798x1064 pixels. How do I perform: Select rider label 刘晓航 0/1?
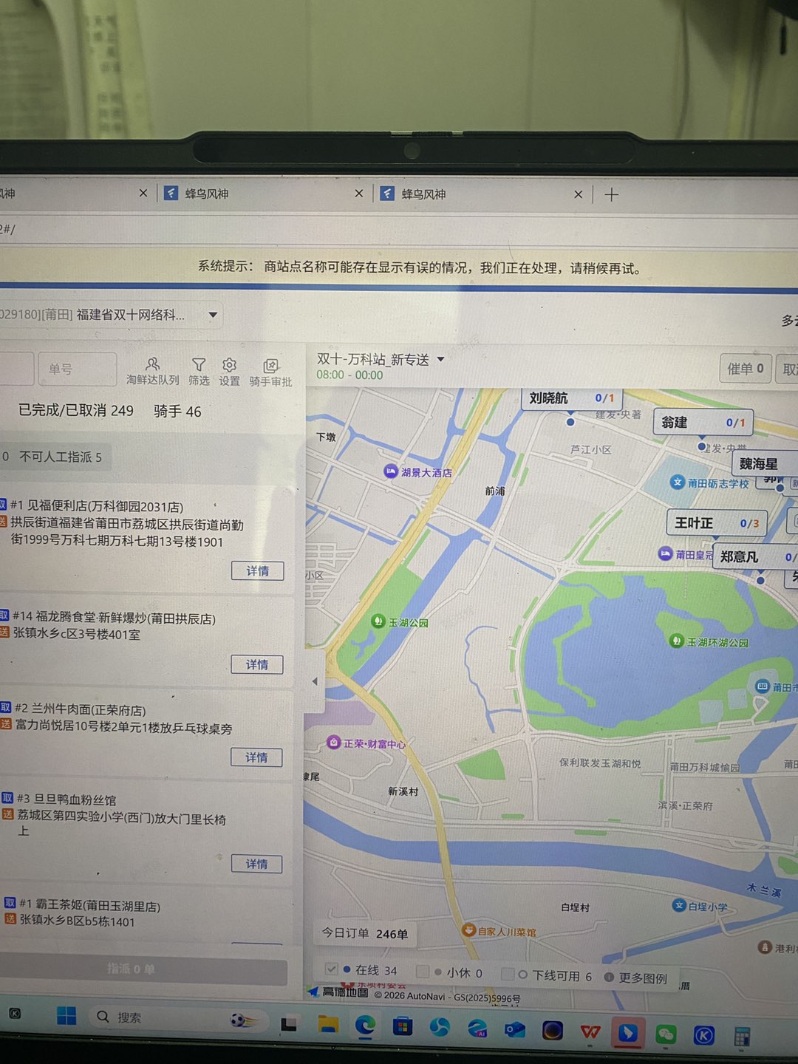tap(570, 398)
